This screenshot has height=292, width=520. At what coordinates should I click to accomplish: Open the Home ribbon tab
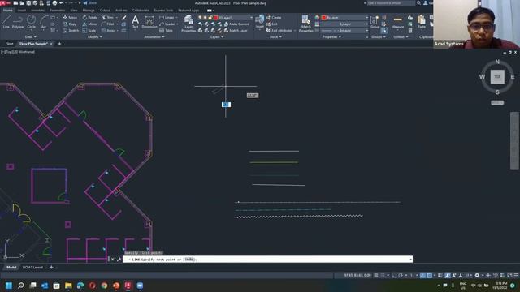pyautogui.click(x=7, y=11)
